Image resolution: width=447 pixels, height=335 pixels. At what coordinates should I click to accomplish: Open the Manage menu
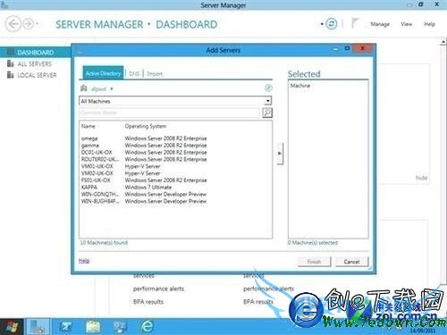point(380,24)
